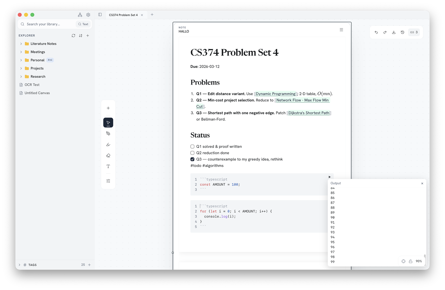Check Q2 reduction done
The image size is (445, 290).
[x=192, y=153]
